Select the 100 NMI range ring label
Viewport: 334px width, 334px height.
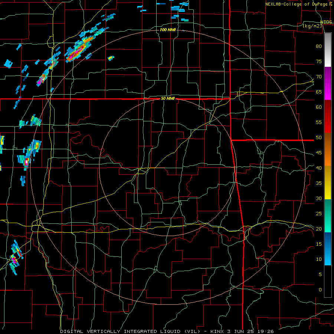[x=168, y=30]
